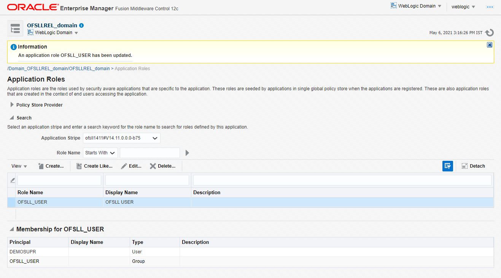Viewport: 501px width, 278px height.
Task: Open WebLogic Domain menu under domain name
Action: pyautogui.click(x=53, y=33)
